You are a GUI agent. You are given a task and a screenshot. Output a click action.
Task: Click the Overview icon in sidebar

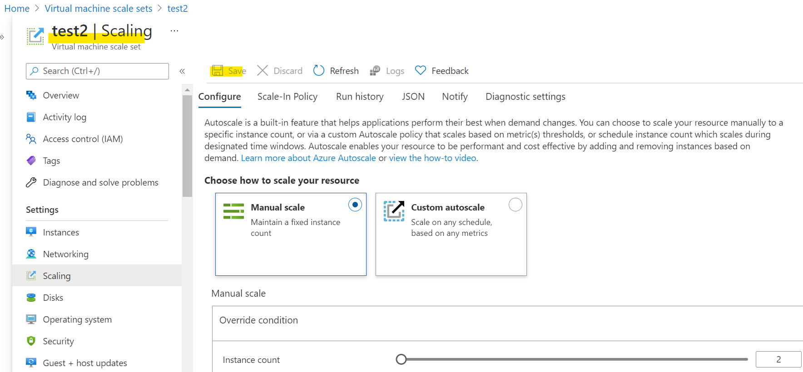(x=31, y=95)
